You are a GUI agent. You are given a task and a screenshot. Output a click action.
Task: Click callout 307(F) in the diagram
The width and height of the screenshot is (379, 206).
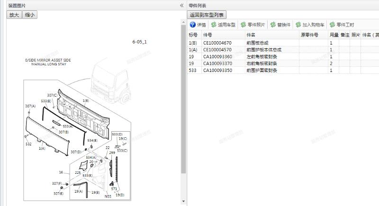pyautogui.click(x=57, y=184)
